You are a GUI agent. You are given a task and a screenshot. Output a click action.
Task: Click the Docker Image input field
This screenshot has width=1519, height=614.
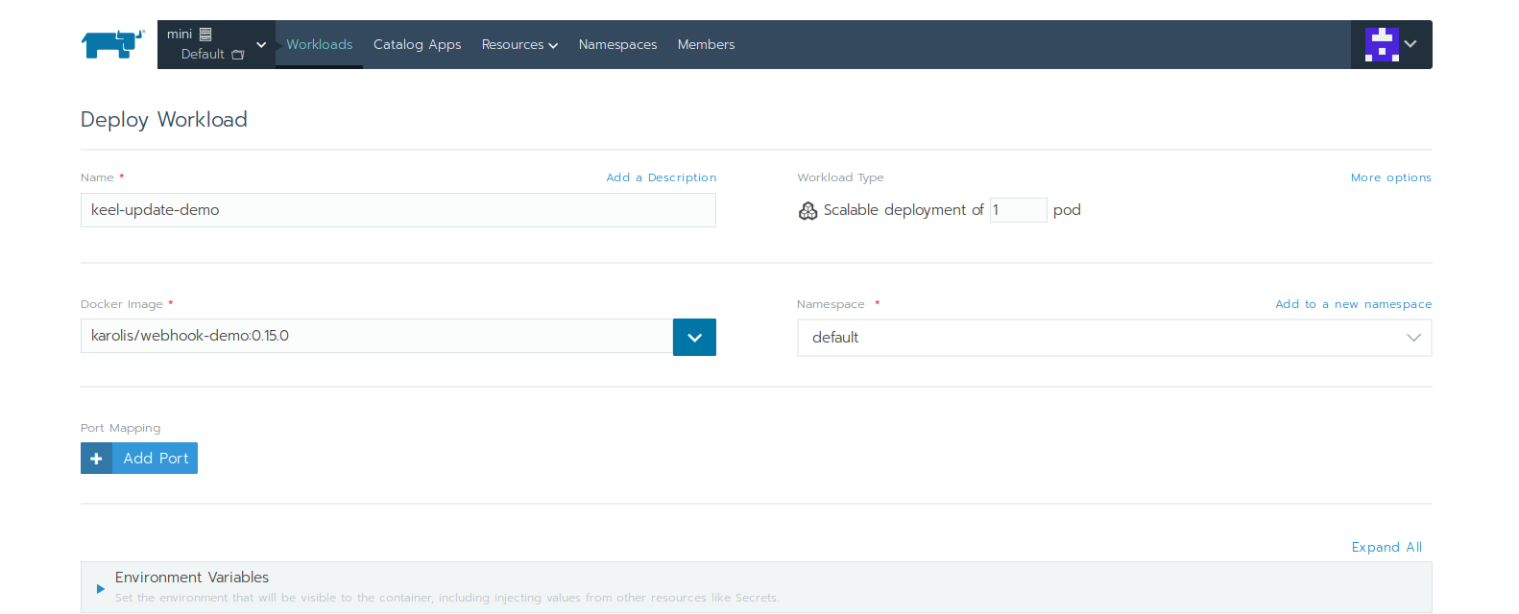pyautogui.click(x=376, y=336)
